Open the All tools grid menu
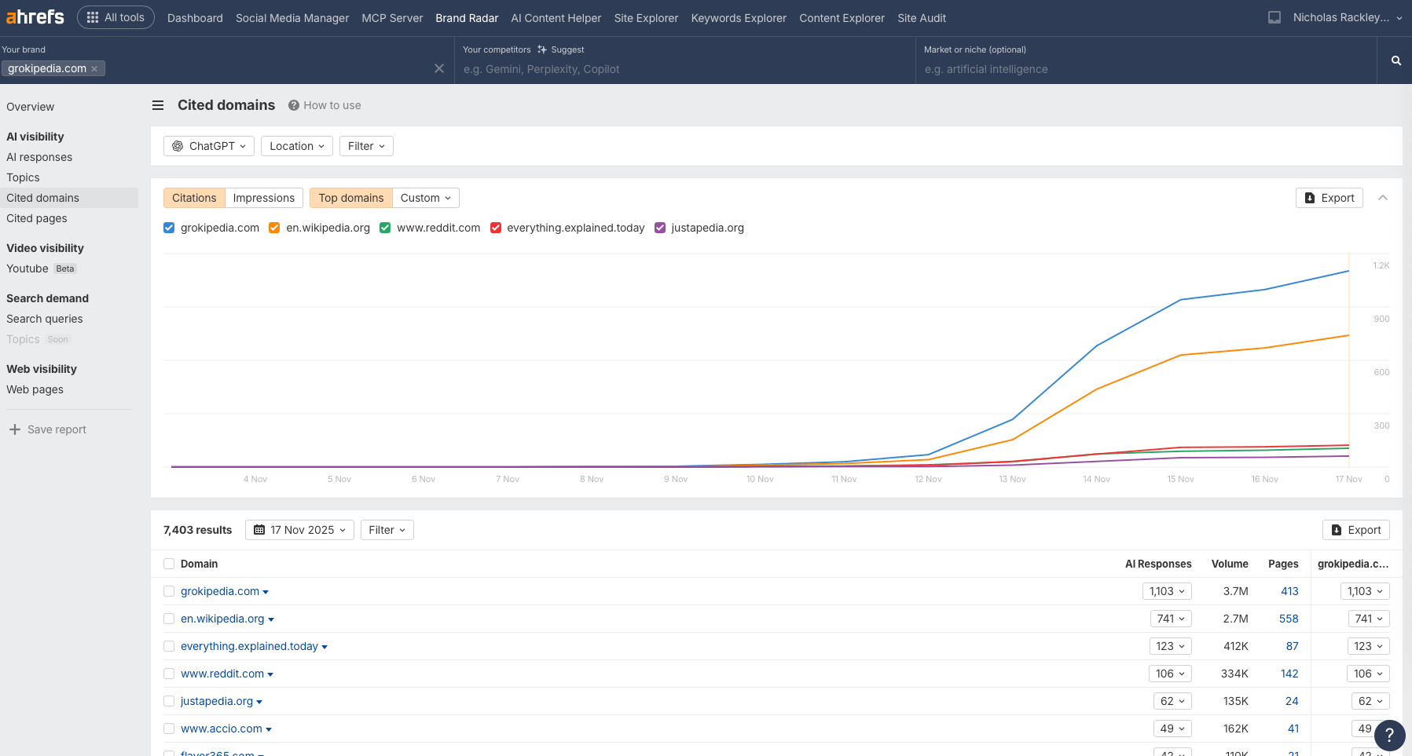Viewport: 1412px width, 756px height. [115, 16]
